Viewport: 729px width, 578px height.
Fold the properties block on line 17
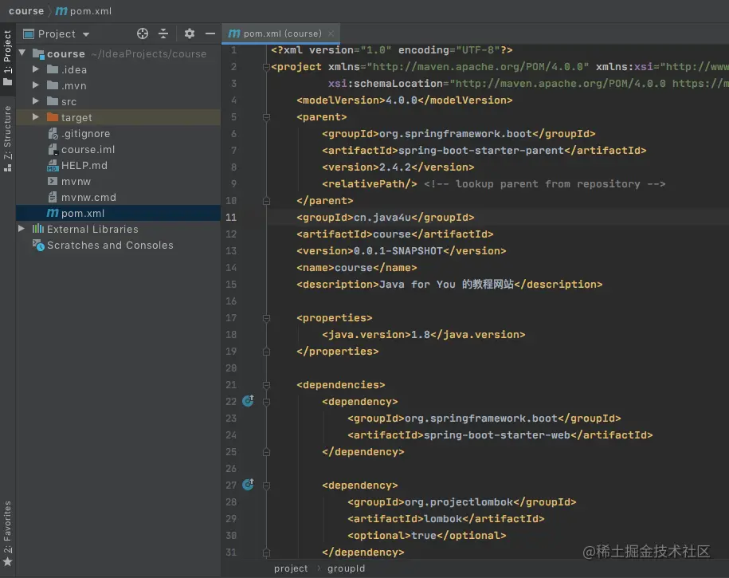266,318
